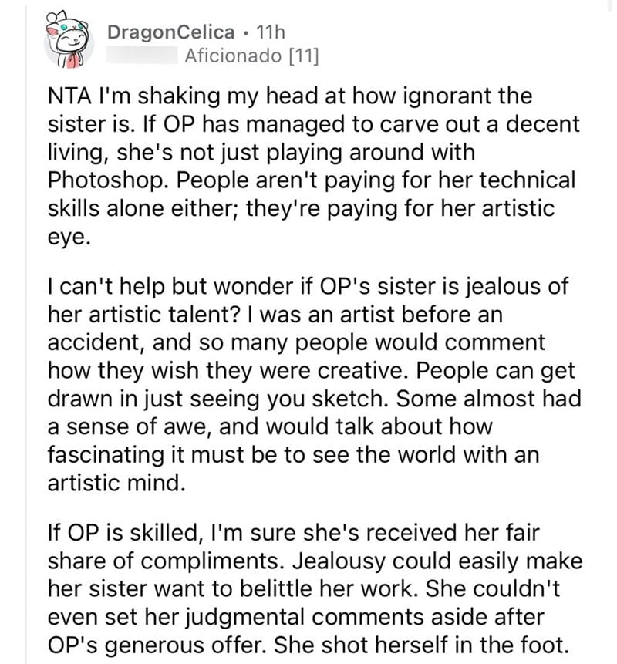Open the 11h comment timestamp permalink

click(x=271, y=32)
